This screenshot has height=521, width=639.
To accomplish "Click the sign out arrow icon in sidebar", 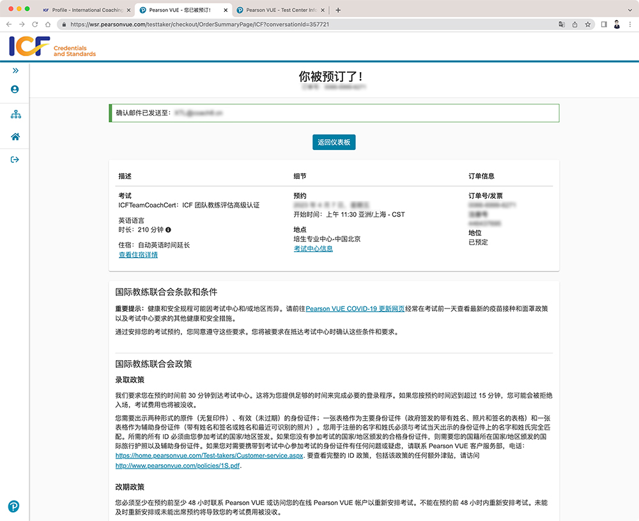I will click(15, 160).
